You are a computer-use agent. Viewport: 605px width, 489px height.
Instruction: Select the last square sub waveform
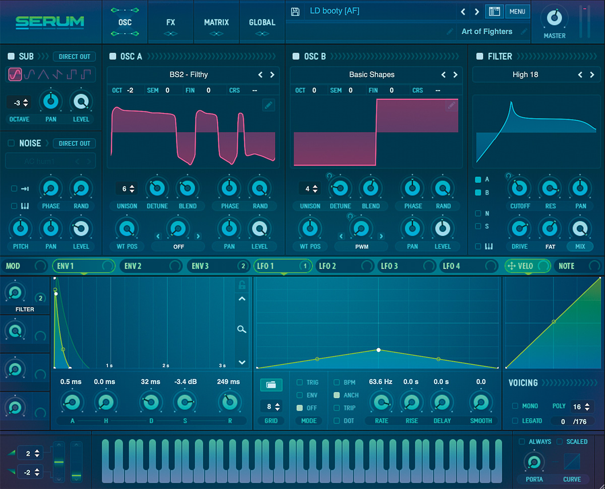click(86, 75)
